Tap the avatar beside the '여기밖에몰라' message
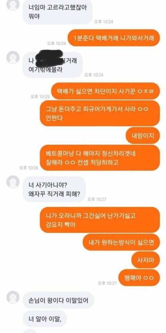This screenshot has width=166, height=333. pos(13,58)
